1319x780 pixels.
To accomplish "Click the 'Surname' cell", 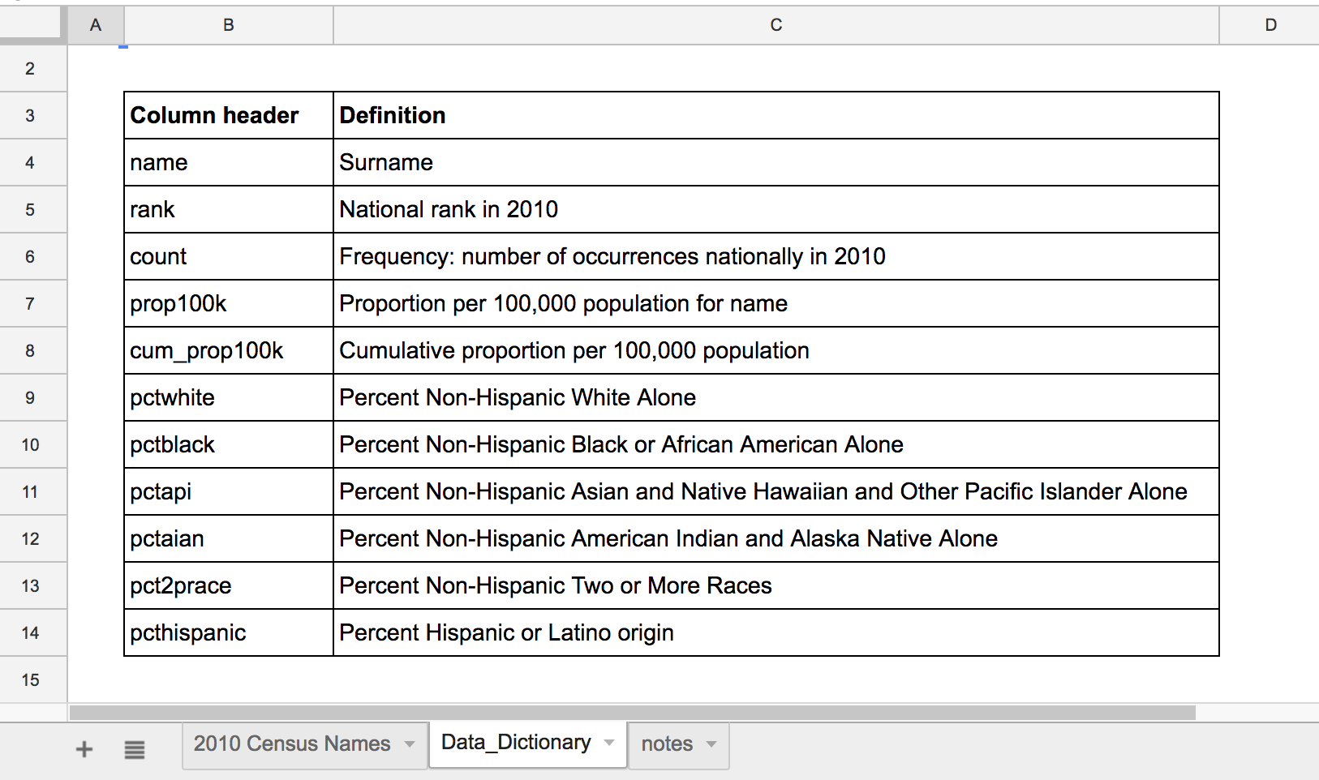I will point(776,162).
